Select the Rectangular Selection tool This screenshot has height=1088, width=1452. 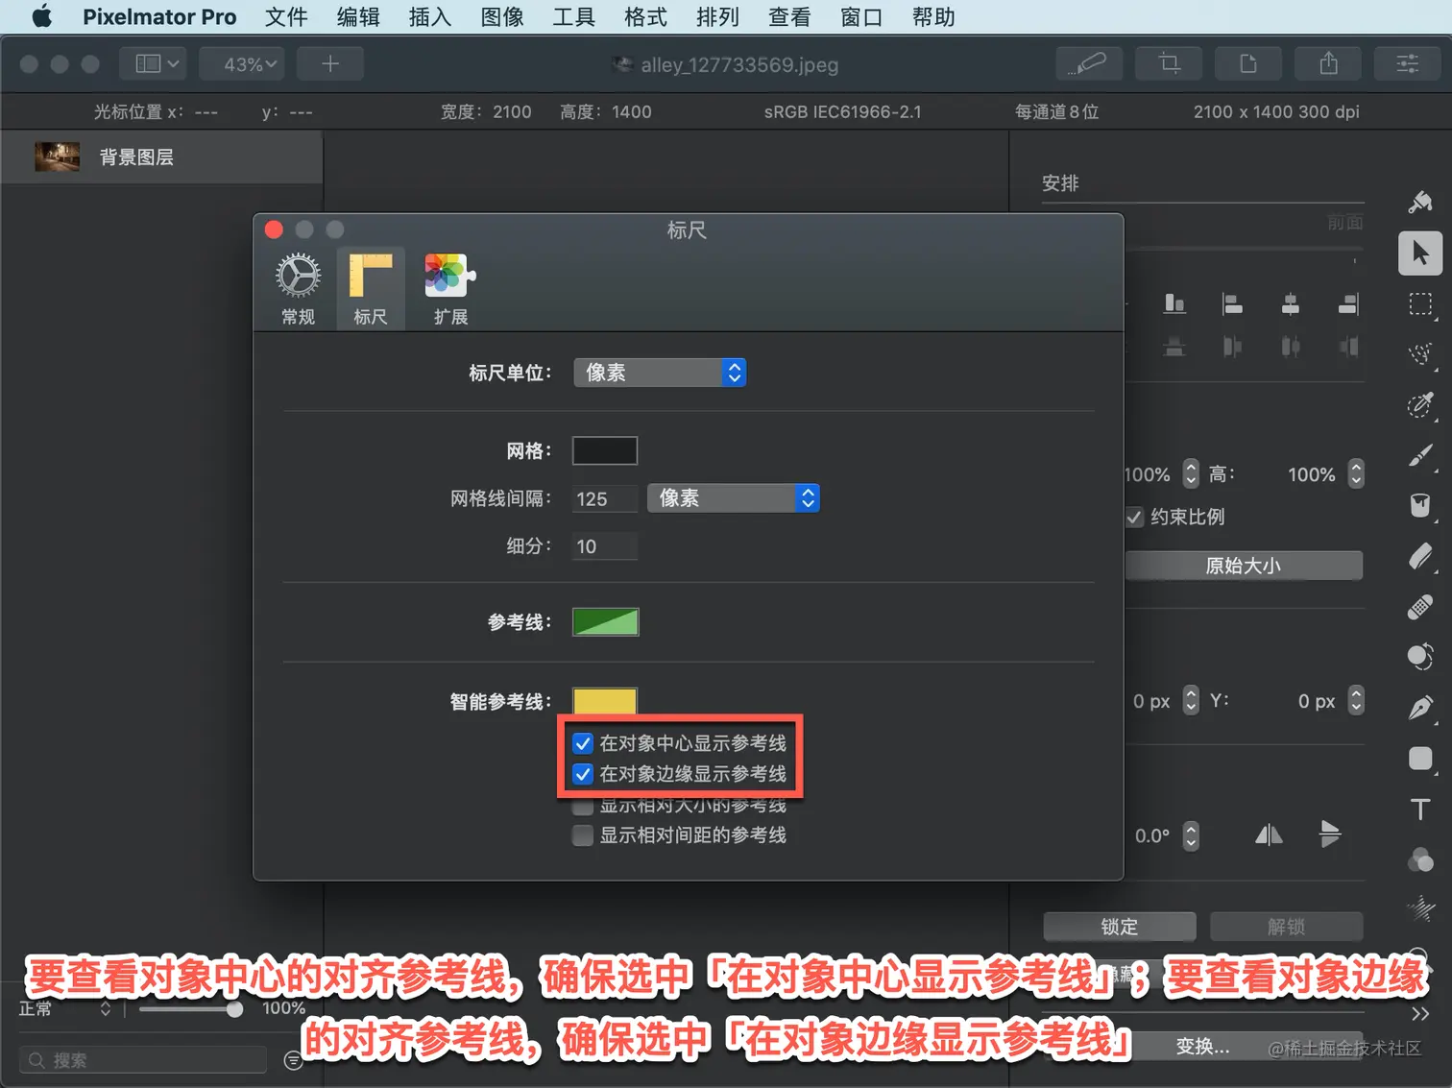(1420, 304)
